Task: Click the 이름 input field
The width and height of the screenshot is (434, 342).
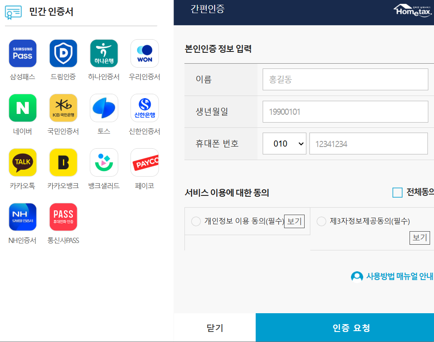Action: pyautogui.click(x=345, y=79)
